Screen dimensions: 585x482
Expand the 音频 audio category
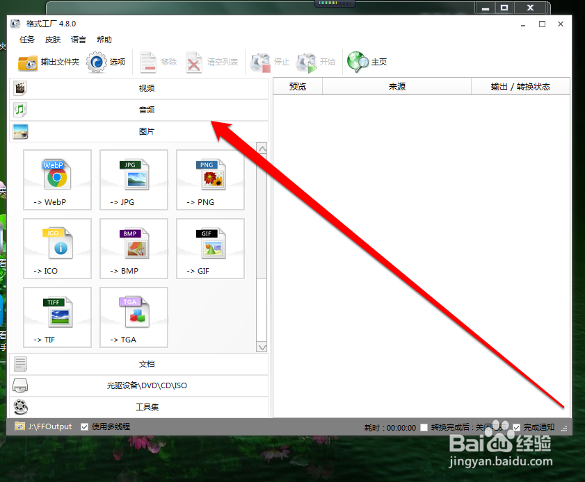coord(139,110)
